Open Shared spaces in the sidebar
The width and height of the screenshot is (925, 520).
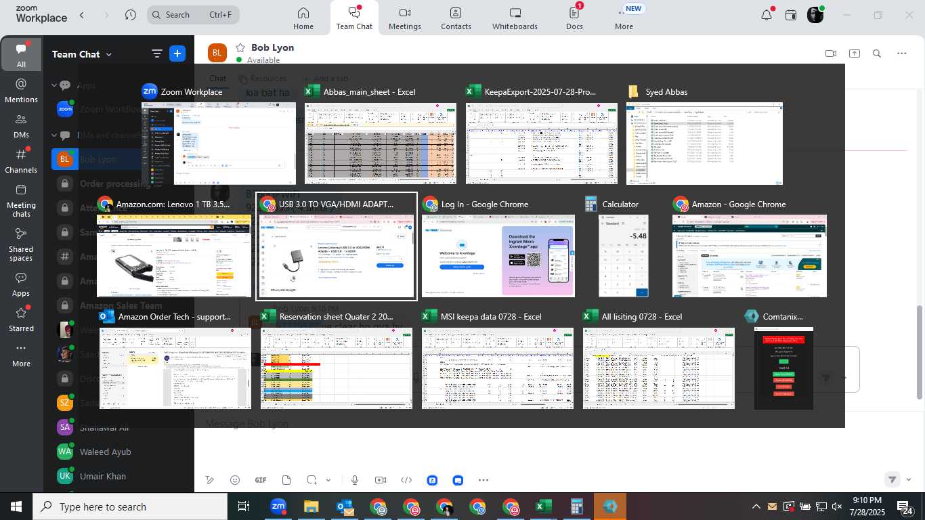tap(21, 244)
